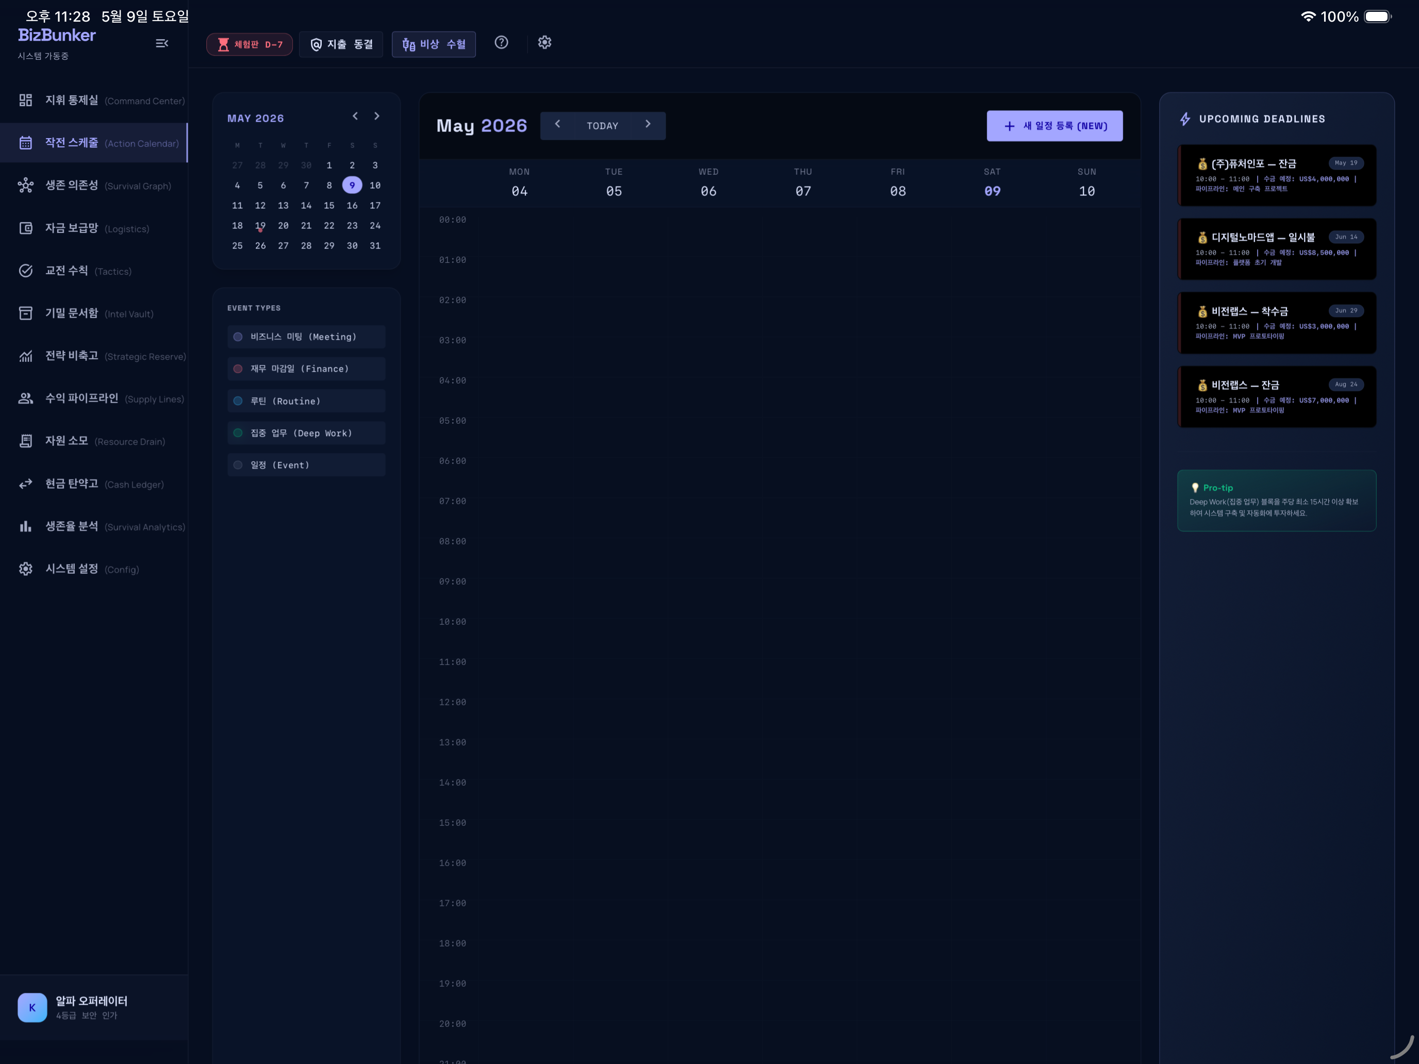The height and width of the screenshot is (1064, 1419).
Task: Select May 9 in mini calendar
Action: click(x=352, y=186)
